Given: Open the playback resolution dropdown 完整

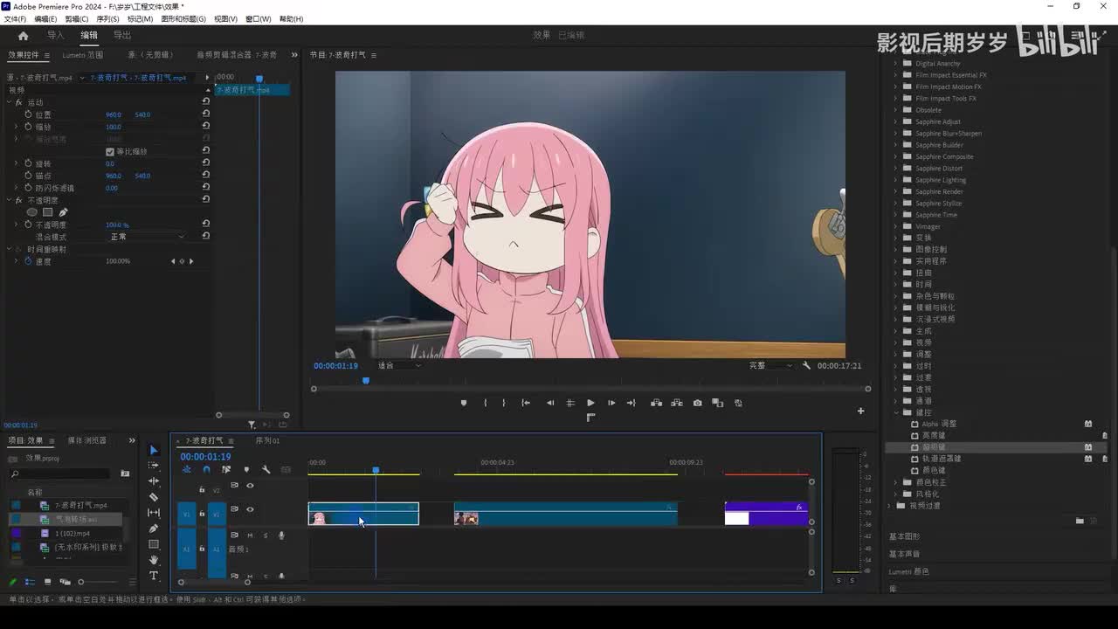Looking at the screenshot, I should coord(770,366).
